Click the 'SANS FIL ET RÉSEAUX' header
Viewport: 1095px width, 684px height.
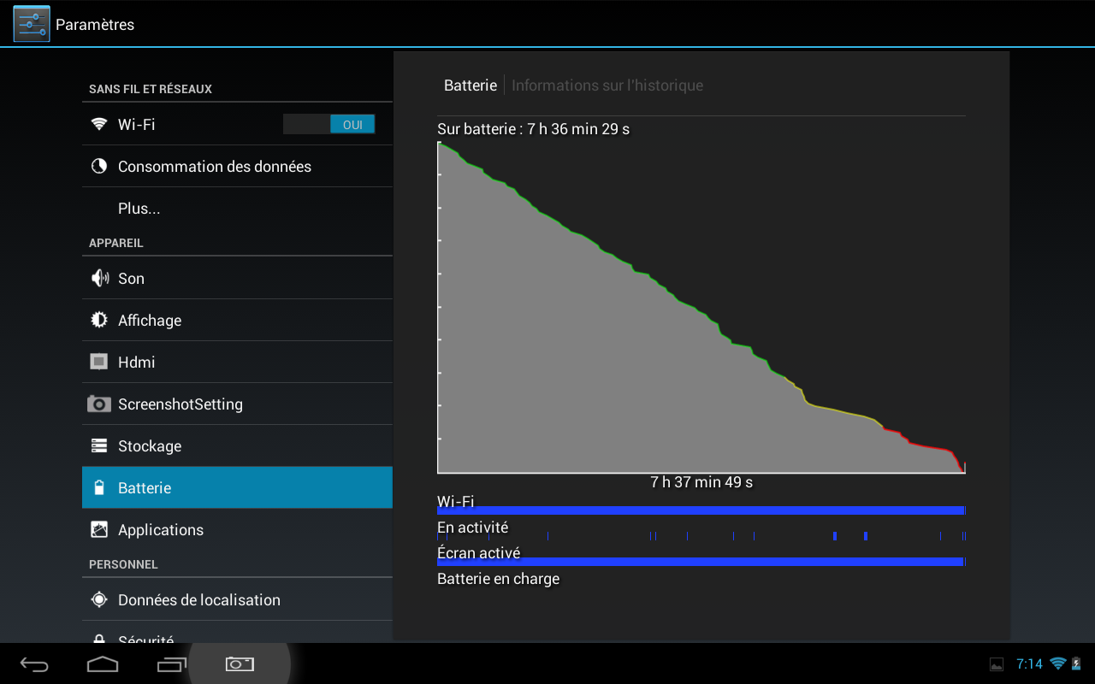pos(151,89)
